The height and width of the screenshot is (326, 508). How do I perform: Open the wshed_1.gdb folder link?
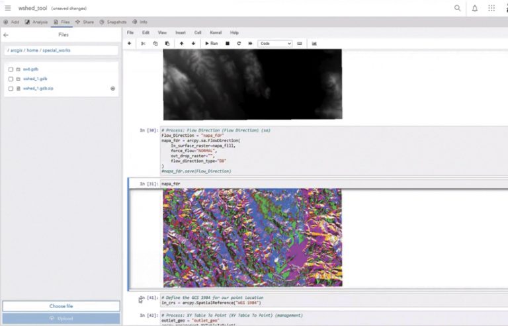35,79
